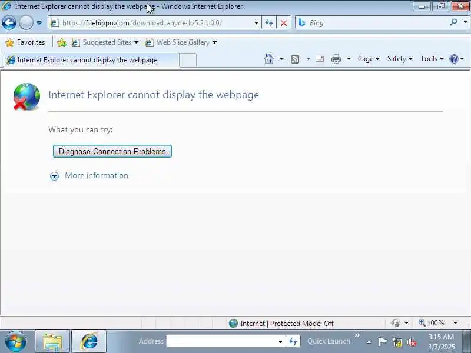Expand the feeds dropdown arrow
The width and height of the screenshot is (471, 353).
pos(308,59)
